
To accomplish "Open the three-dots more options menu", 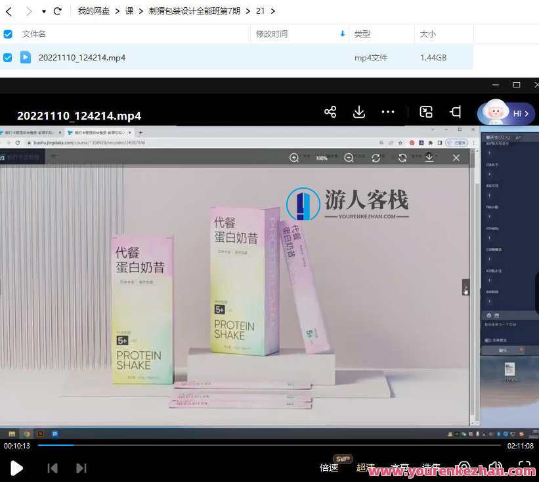I will (x=388, y=112).
